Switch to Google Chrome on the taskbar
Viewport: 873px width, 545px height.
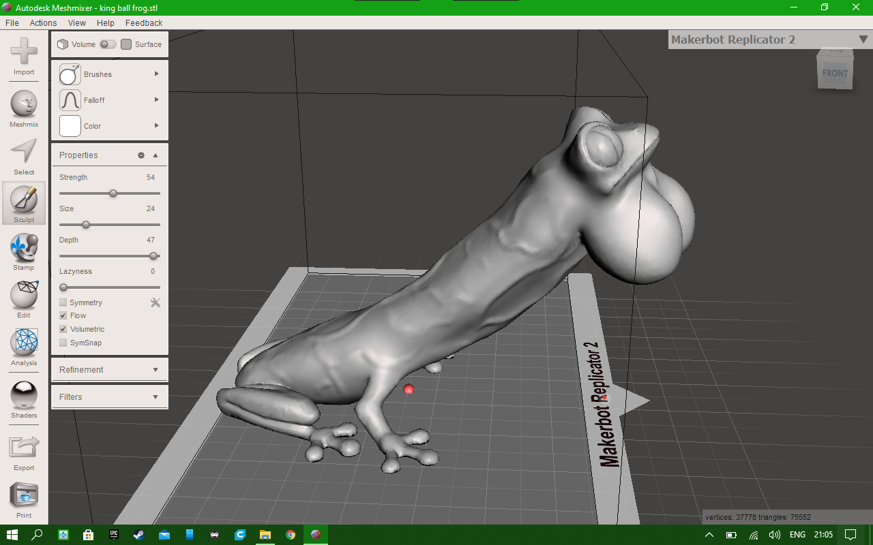(x=291, y=535)
